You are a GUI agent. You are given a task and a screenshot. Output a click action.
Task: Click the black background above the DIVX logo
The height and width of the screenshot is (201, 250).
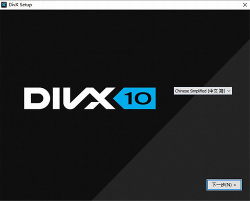80,48
